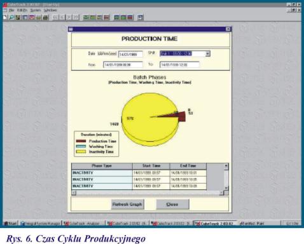Open the System menu
The image size is (304, 244).
tap(36, 10)
